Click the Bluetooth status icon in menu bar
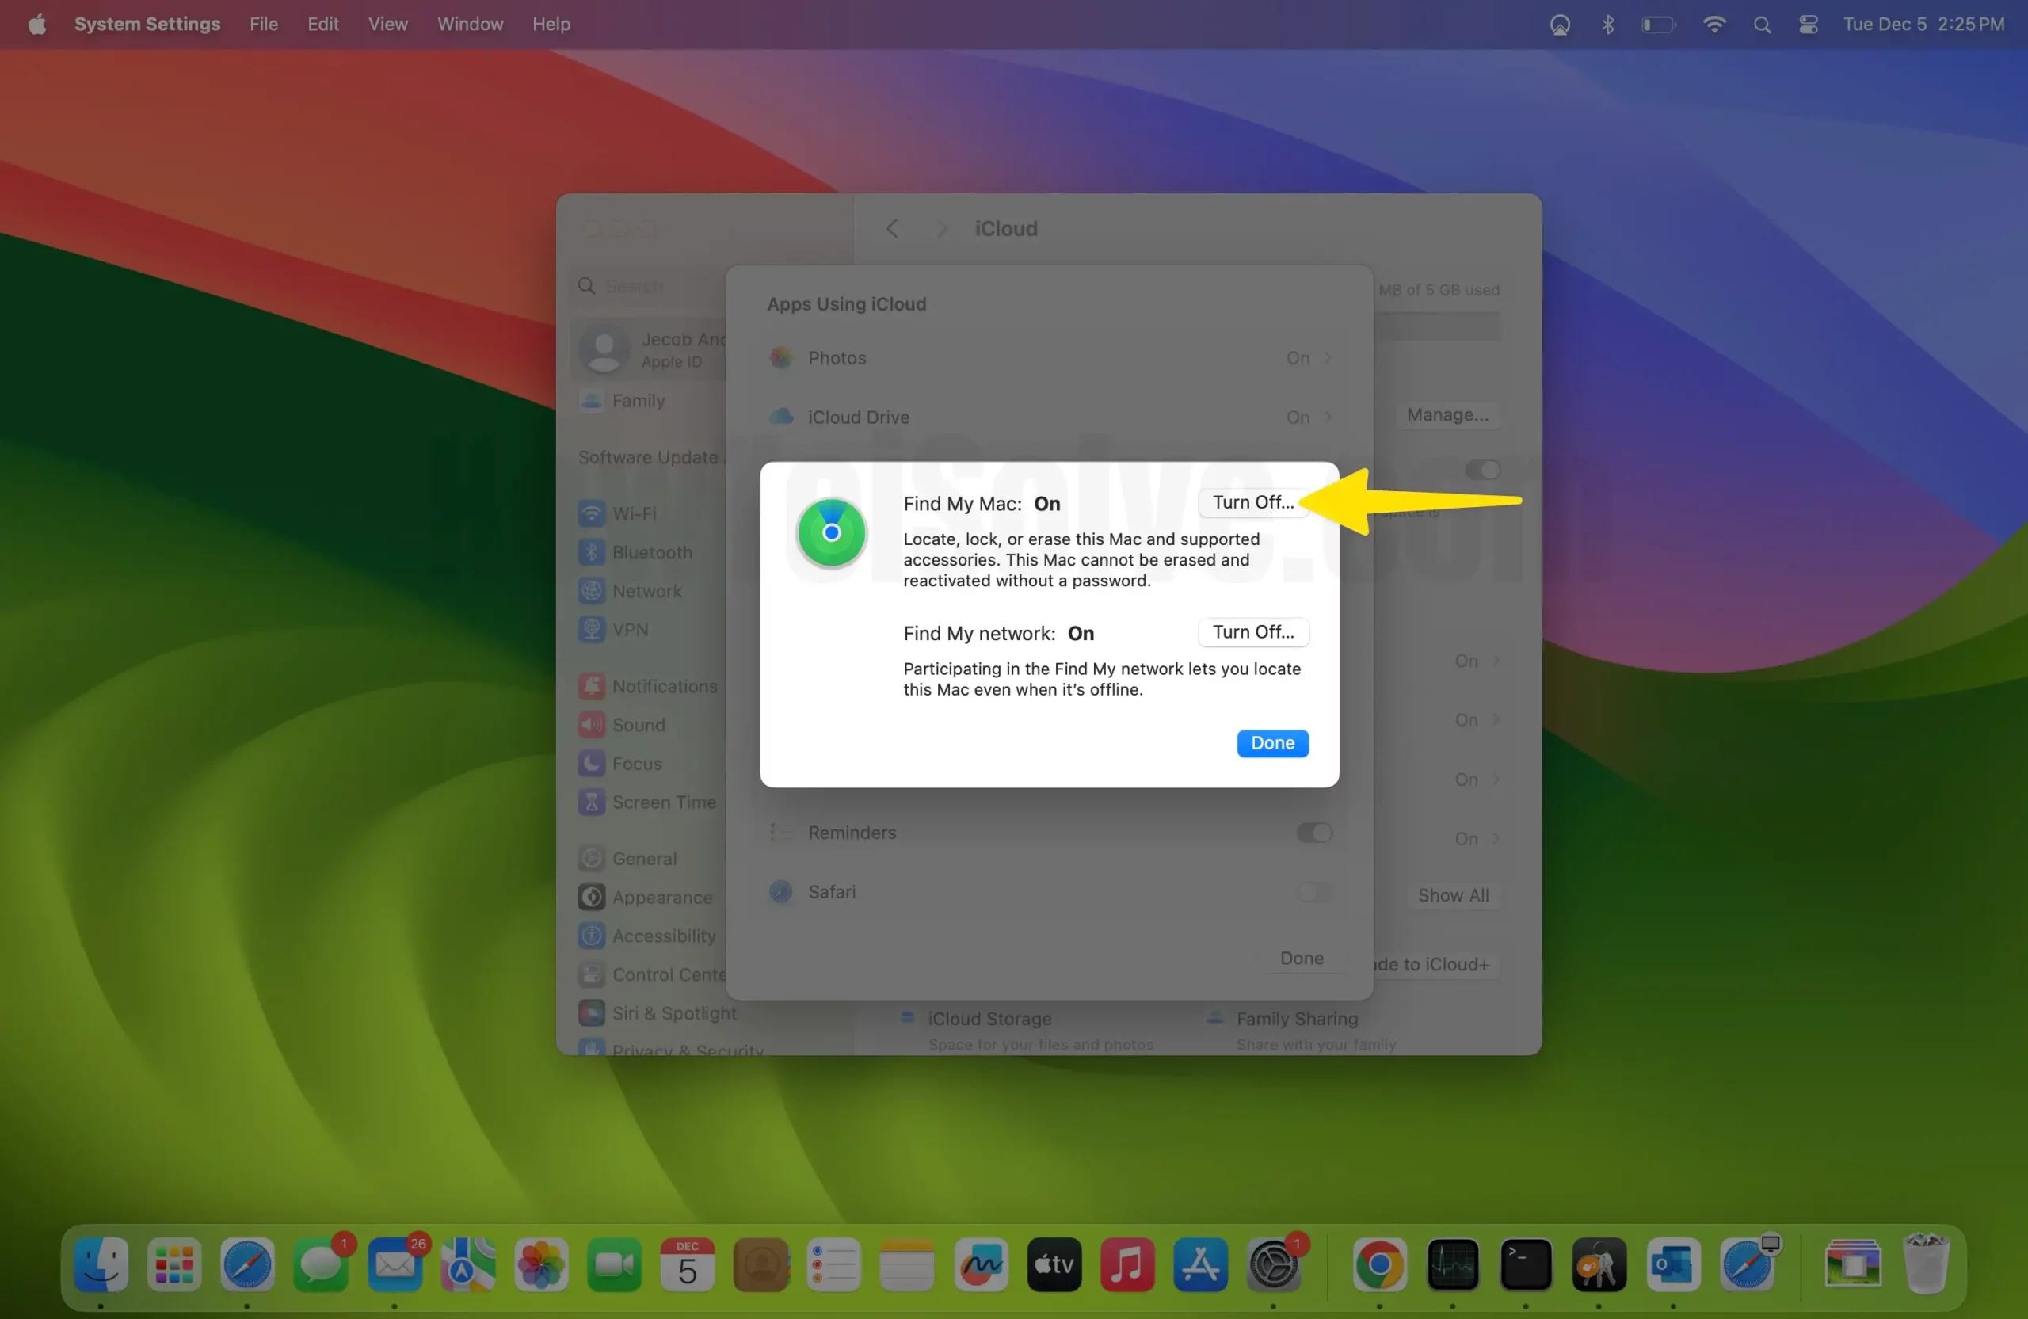Image resolution: width=2028 pixels, height=1319 pixels. tap(1607, 24)
